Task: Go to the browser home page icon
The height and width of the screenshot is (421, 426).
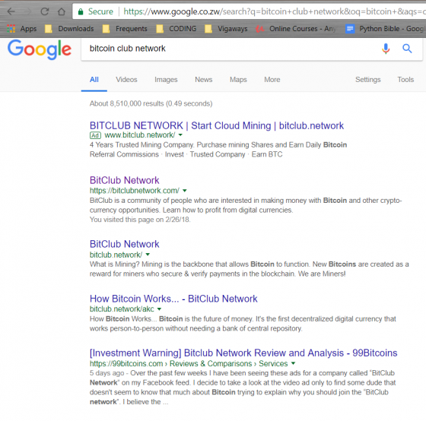Action: [x=62, y=11]
